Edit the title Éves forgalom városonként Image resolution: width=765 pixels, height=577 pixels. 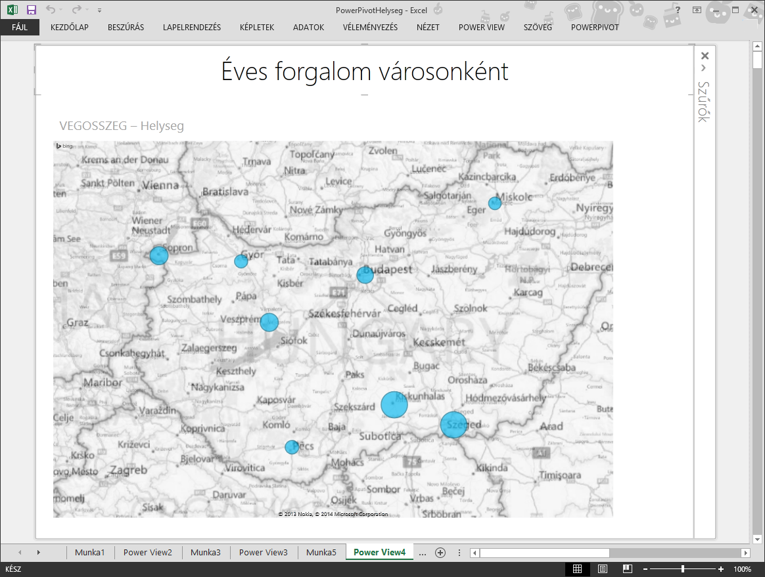tap(365, 71)
